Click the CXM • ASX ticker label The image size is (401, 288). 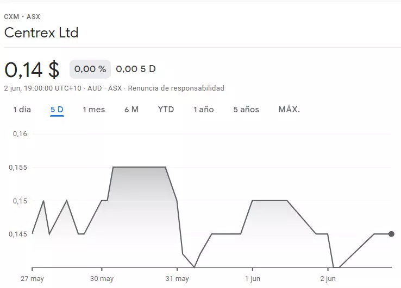22,17
